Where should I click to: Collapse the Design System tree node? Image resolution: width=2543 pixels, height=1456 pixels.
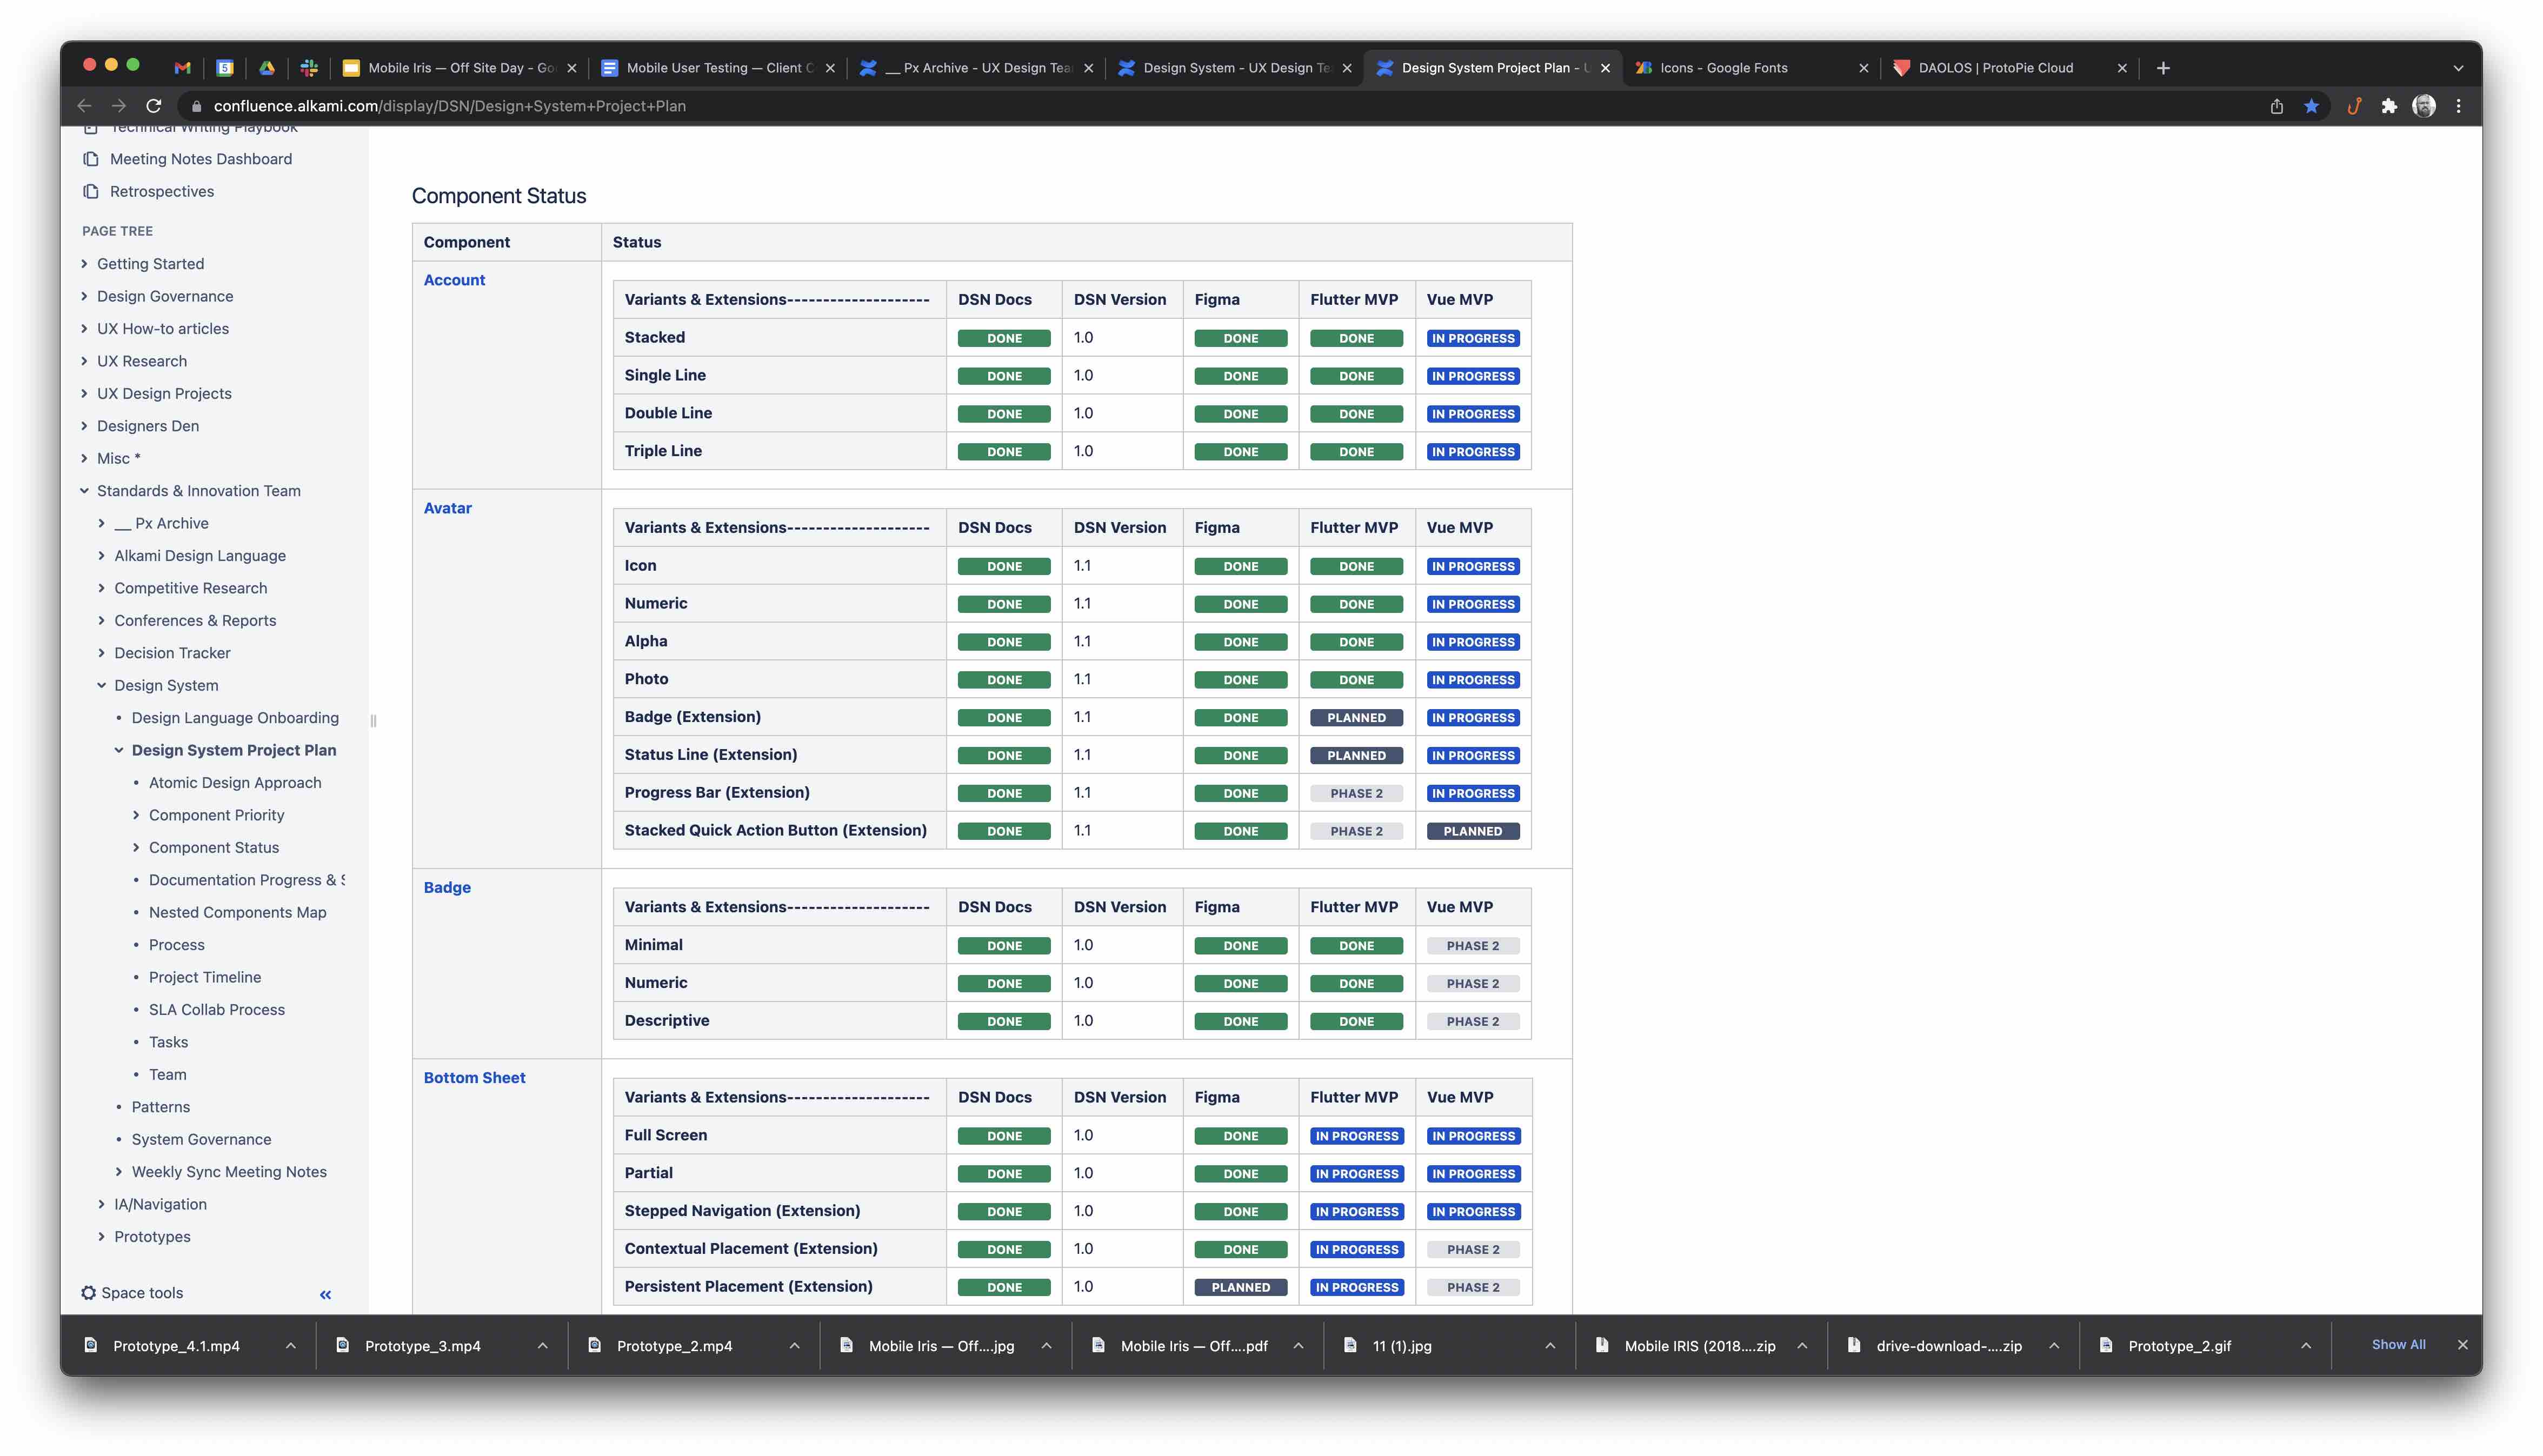click(x=101, y=685)
